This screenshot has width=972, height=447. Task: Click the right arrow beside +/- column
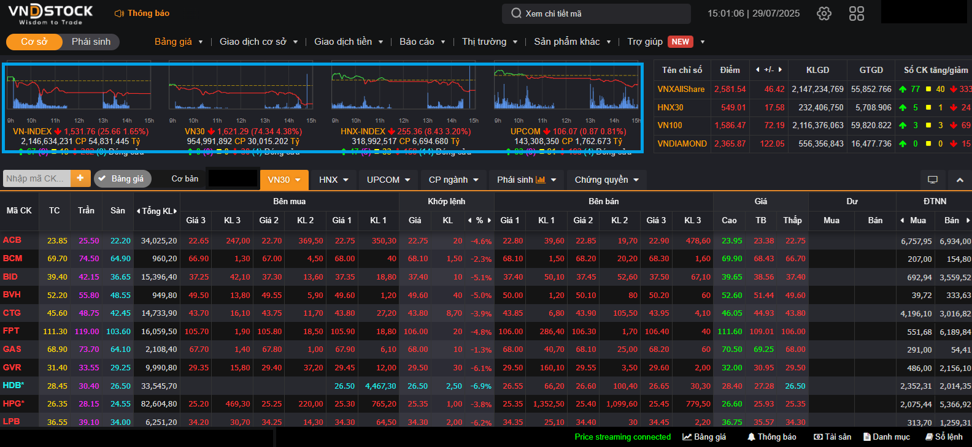(780, 70)
